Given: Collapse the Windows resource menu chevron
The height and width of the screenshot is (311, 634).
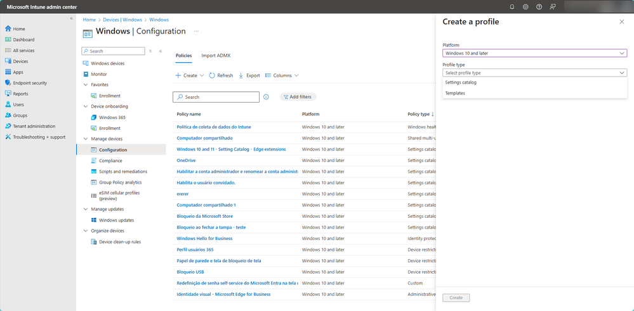Looking at the screenshot, I should point(161,51).
